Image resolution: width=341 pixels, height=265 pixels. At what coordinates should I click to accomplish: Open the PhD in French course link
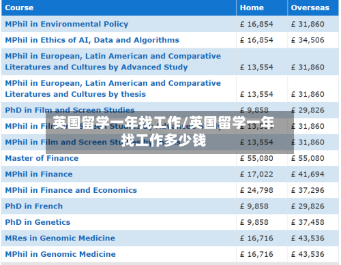coord(33,206)
